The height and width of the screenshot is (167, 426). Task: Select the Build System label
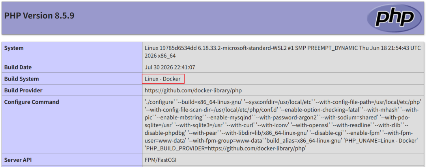[x=21, y=79]
